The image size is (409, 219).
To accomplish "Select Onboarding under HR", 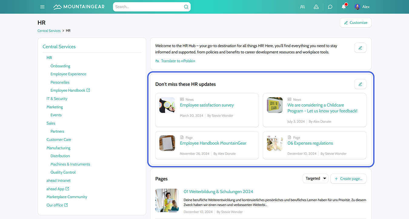I will click(60, 66).
